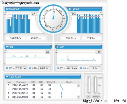Click hop number 6 in the table
This screenshot has width=127, height=104.
(x=9, y=97)
